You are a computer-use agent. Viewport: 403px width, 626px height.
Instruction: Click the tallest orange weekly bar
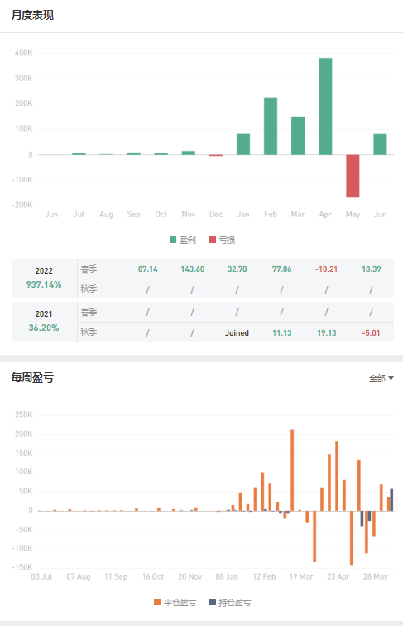tap(292, 470)
